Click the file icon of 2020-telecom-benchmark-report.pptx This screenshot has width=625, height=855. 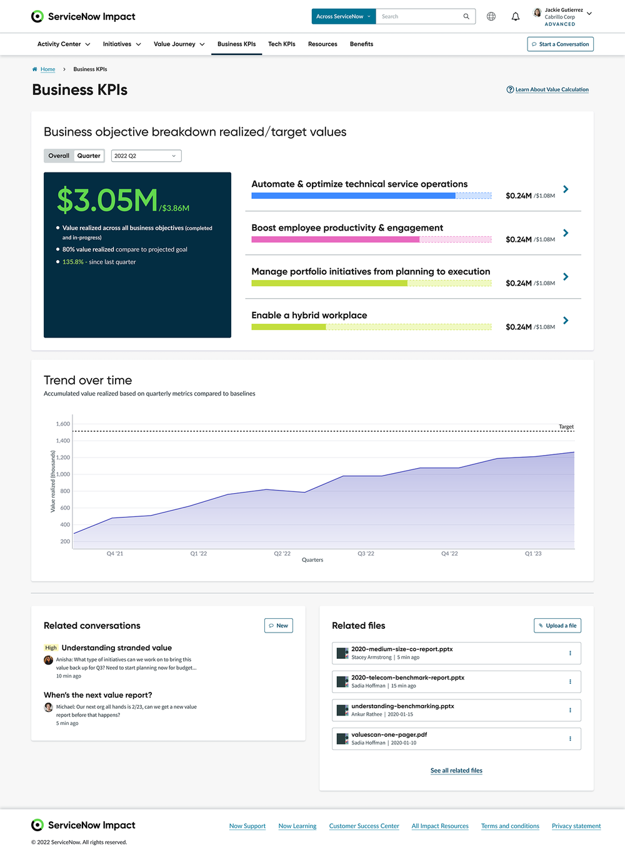(x=342, y=682)
